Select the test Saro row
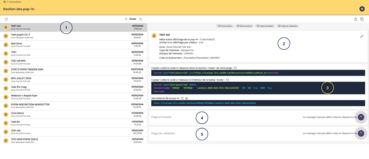Screen dimensions: 369x159 pos(74,45)
